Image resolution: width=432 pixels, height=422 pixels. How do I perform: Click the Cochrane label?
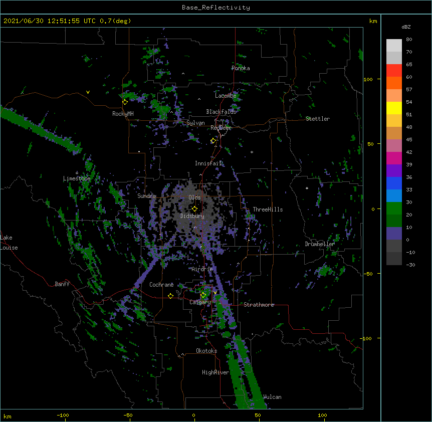coord(161,285)
